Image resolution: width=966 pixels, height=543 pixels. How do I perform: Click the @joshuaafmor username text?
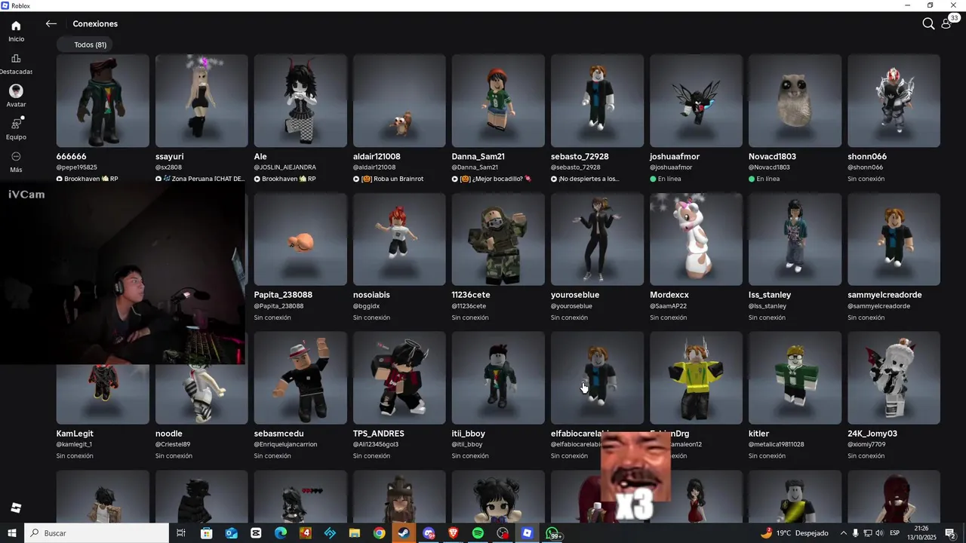[x=671, y=167]
